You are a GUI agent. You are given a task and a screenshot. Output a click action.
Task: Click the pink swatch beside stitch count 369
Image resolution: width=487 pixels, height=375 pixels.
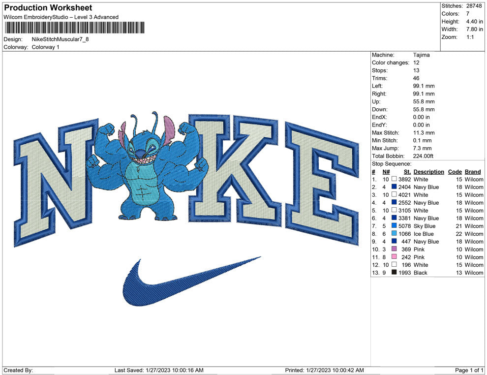pyautogui.click(x=394, y=249)
